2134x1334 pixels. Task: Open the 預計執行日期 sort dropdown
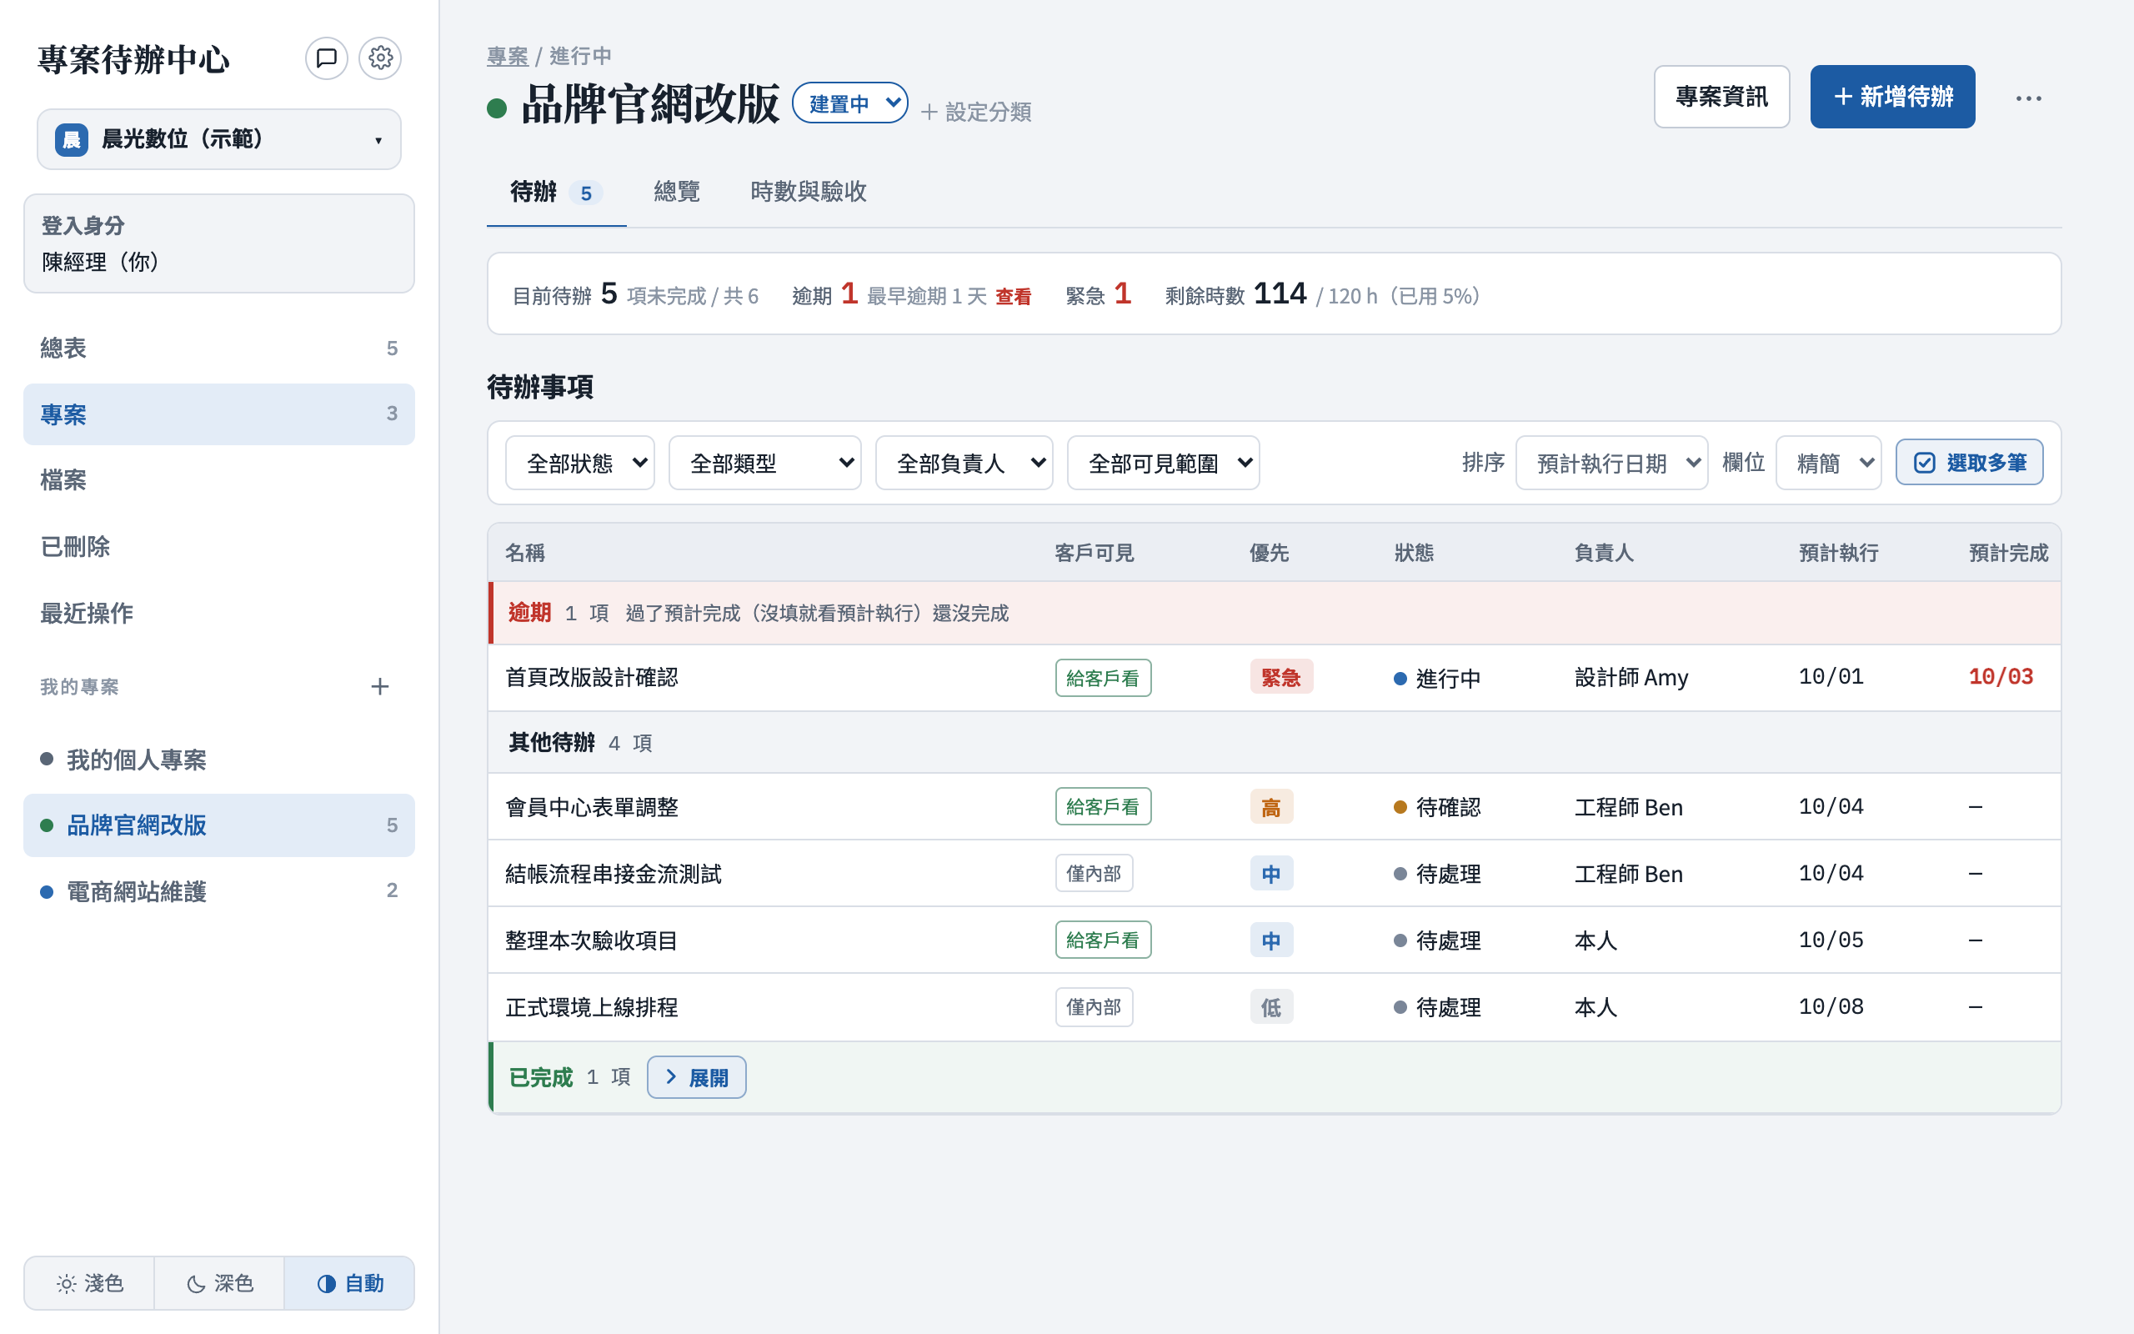pos(1611,462)
